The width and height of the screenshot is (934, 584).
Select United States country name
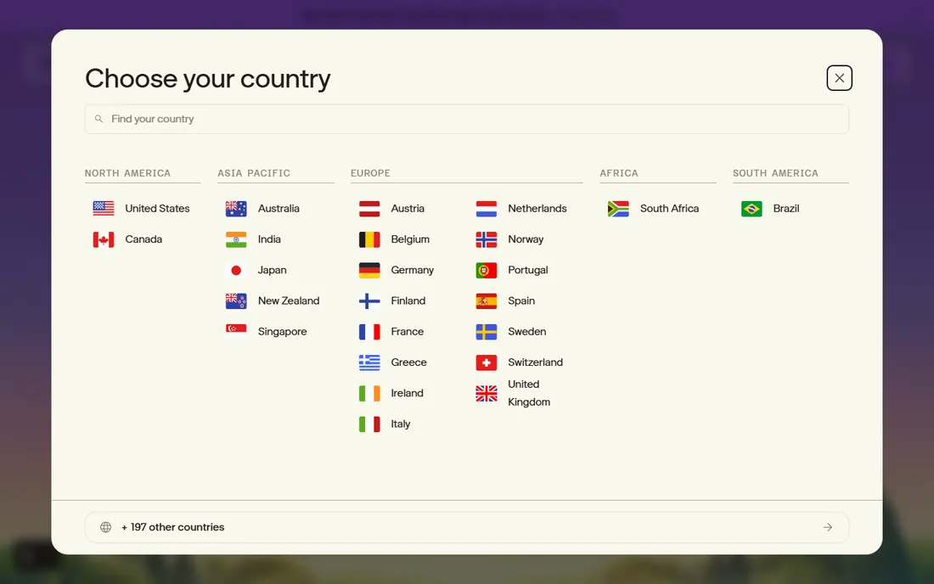coord(157,208)
